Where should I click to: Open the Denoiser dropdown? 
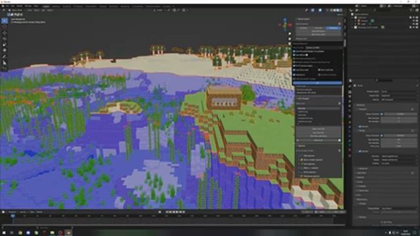point(399,156)
